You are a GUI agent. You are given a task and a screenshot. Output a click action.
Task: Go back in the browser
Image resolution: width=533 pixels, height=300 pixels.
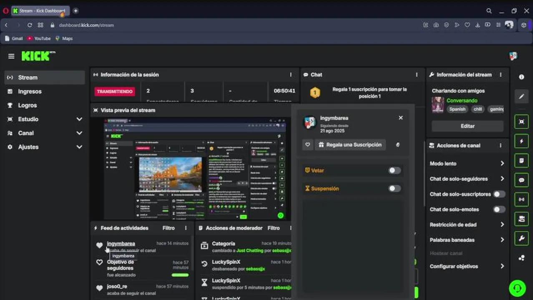tap(6, 25)
